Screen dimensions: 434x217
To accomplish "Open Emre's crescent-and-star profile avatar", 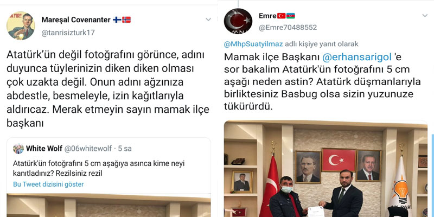I will click(x=238, y=21).
